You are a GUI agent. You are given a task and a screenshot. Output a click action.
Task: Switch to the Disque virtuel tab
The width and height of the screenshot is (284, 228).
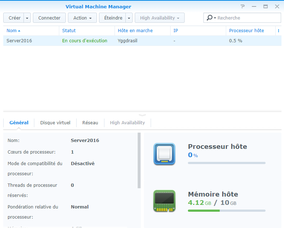(55, 123)
